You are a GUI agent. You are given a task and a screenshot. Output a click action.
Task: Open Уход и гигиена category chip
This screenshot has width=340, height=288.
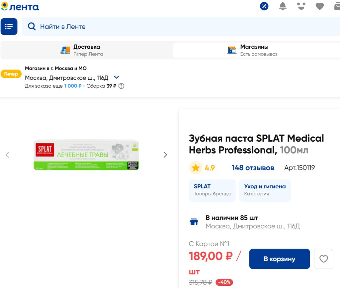(x=265, y=190)
